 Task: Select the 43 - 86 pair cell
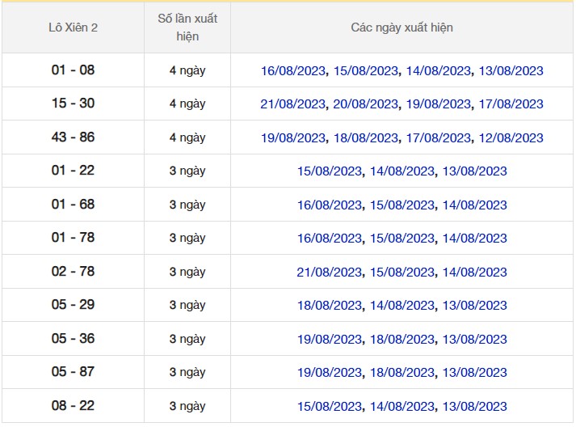(x=73, y=137)
